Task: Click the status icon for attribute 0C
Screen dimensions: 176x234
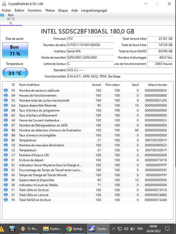Action: 6,101
